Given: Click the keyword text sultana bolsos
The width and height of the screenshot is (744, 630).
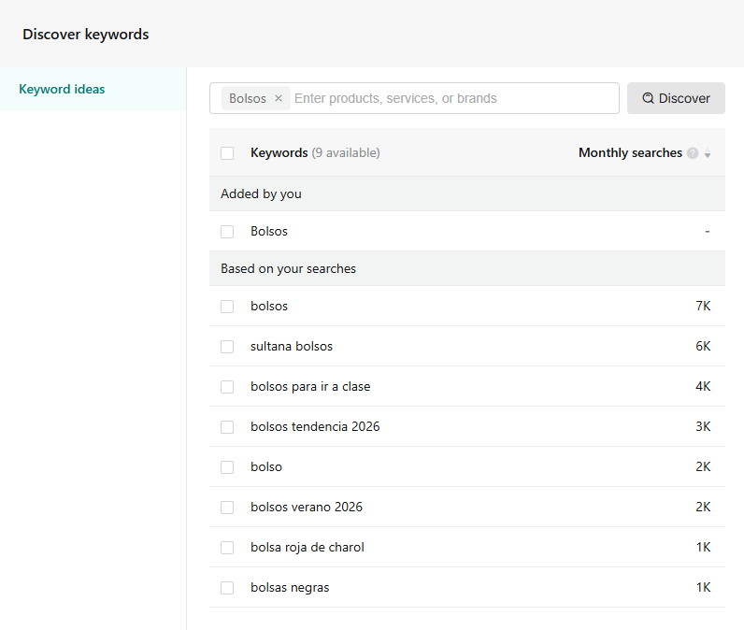Looking at the screenshot, I should [x=292, y=346].
